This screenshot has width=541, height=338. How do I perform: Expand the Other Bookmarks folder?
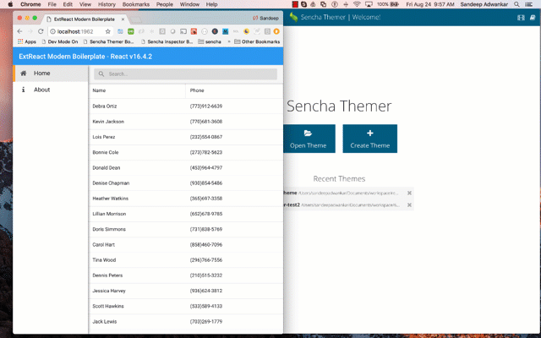tap(257, 41)
